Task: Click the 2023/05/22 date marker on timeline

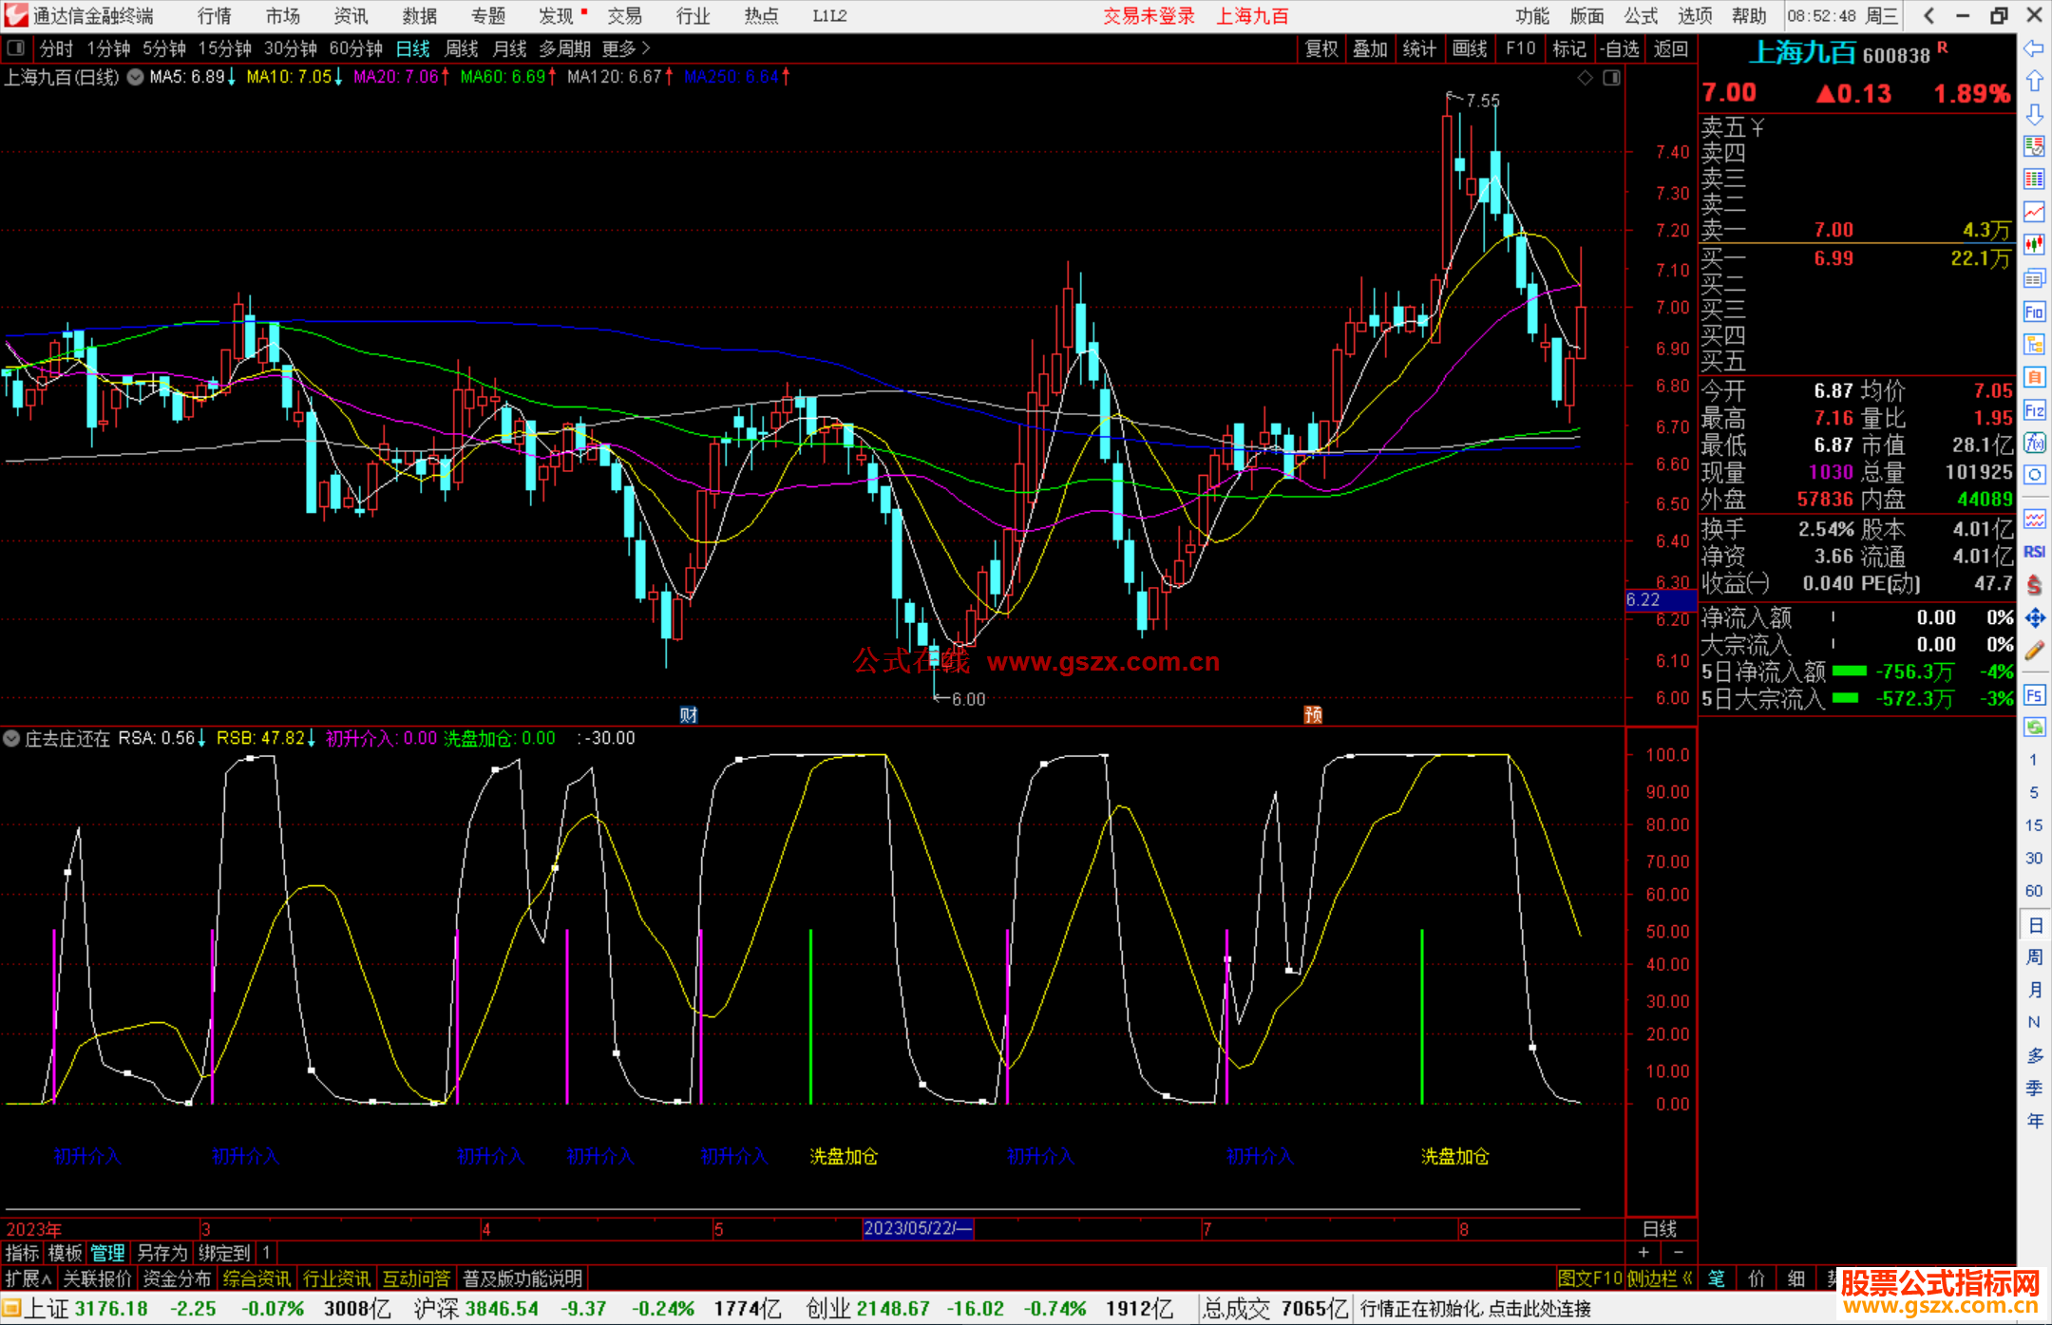Action: [917, 1228]
